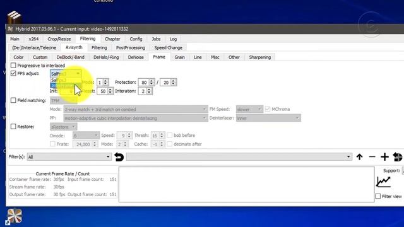Toggle the Frate checkbox
The image size is (404, 227).
click(x=52, y=144)
